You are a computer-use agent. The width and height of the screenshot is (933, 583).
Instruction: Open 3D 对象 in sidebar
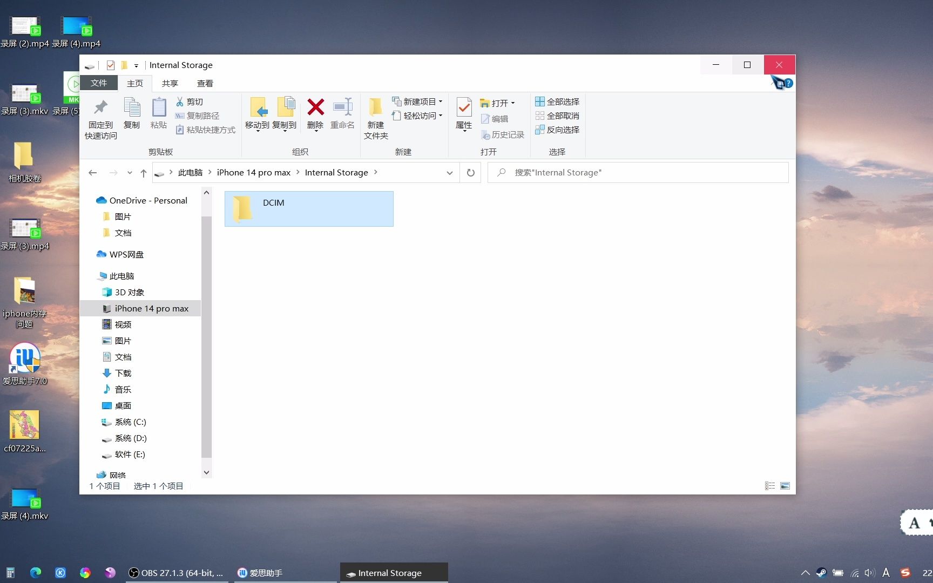[123, 292]
